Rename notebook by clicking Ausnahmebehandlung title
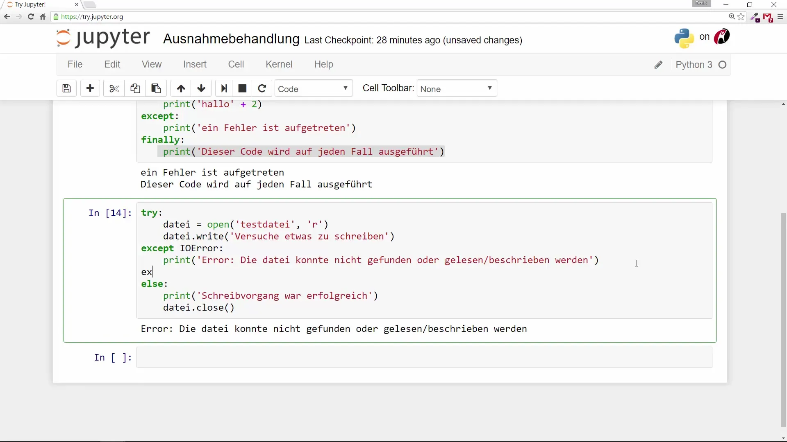 pos(231,39)
